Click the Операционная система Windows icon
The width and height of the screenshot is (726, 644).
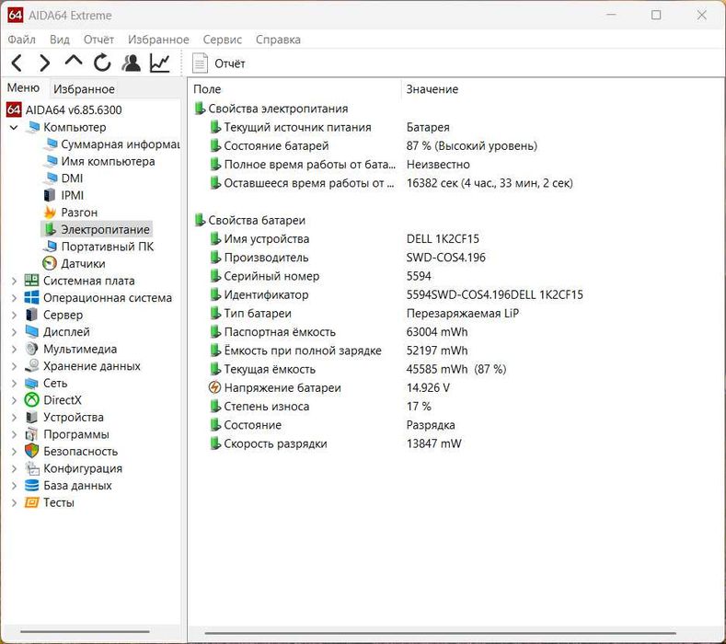pyautogui.click(x=31, y=298)
